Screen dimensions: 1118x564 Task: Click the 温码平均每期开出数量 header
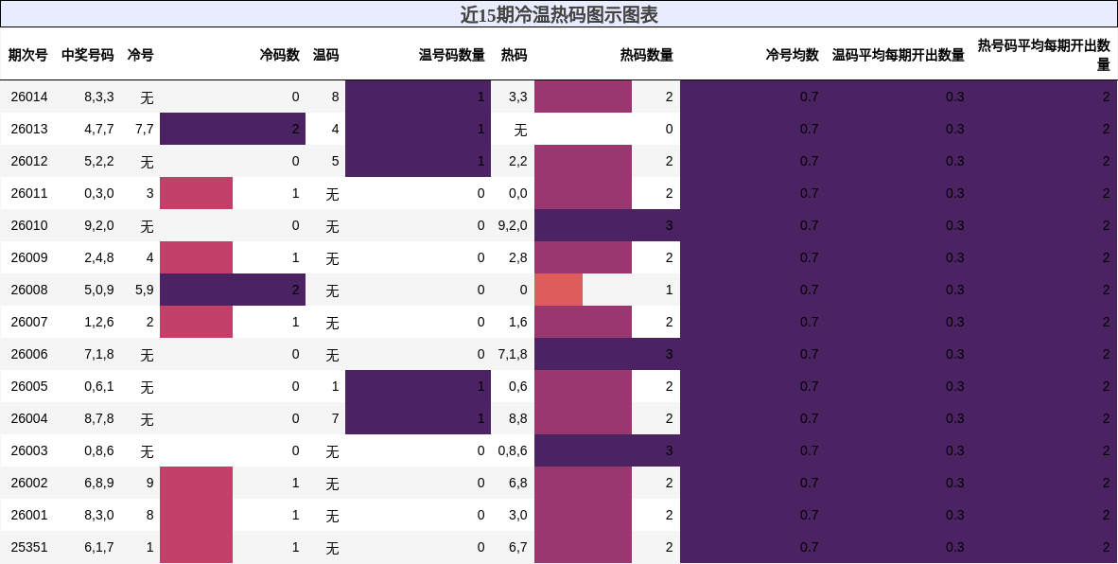(897, 55)
